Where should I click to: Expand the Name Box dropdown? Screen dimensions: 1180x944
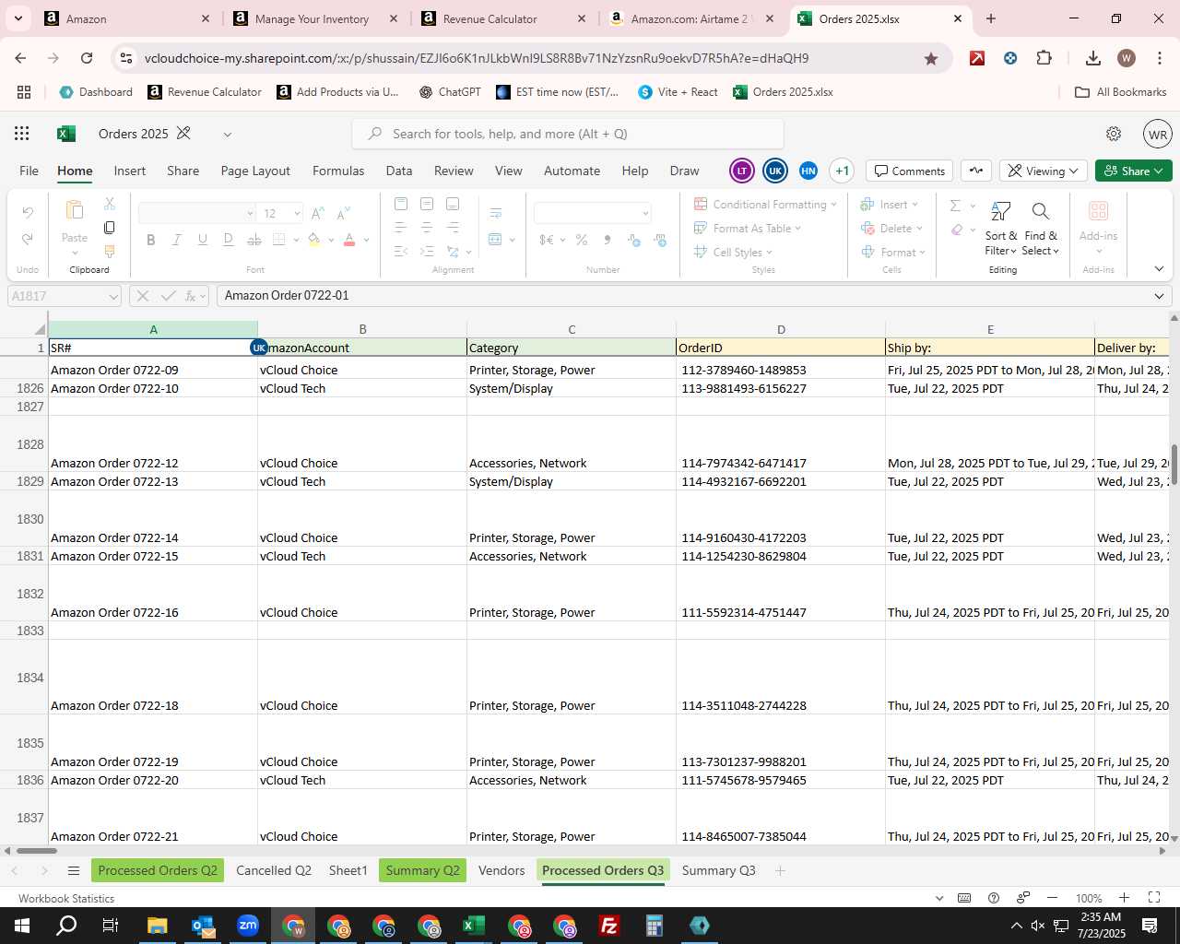coord(113,296)
